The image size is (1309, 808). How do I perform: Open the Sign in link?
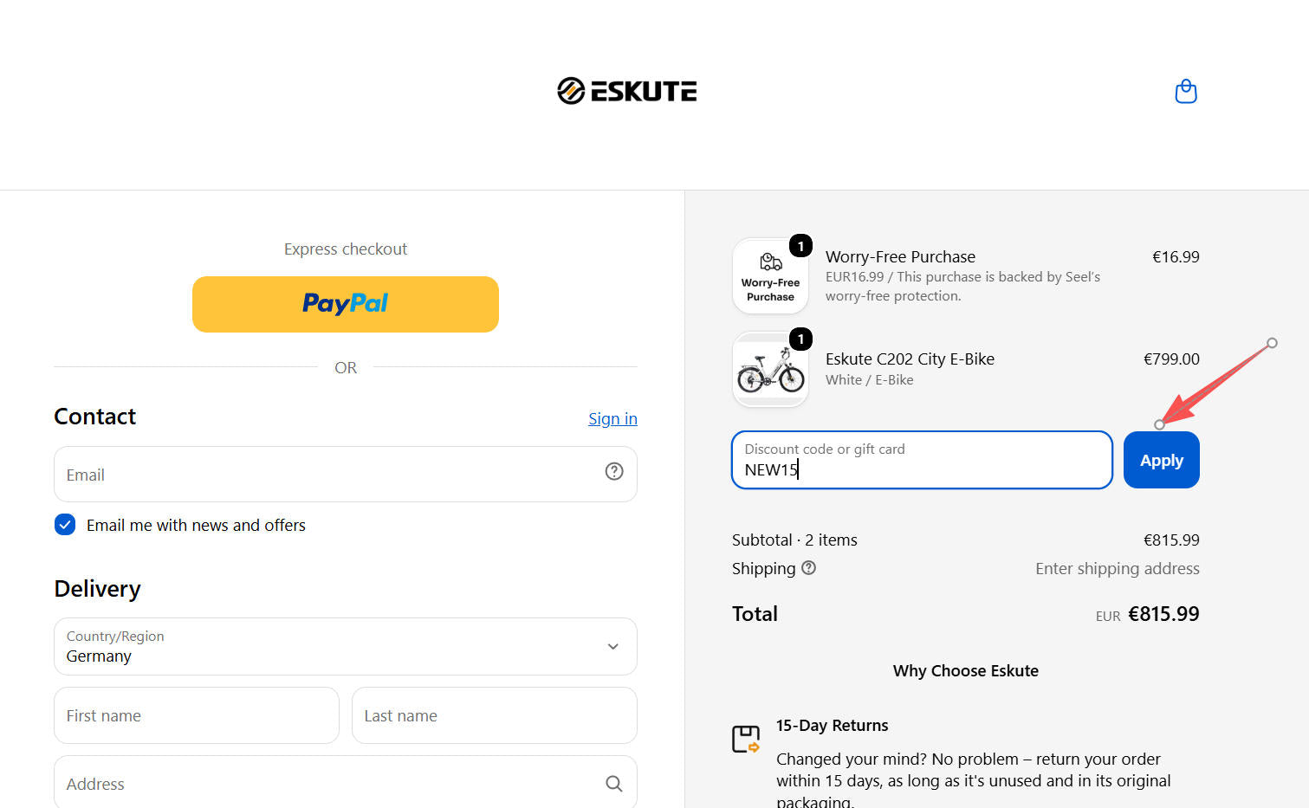pyautogui.click(x=612, y=418)
